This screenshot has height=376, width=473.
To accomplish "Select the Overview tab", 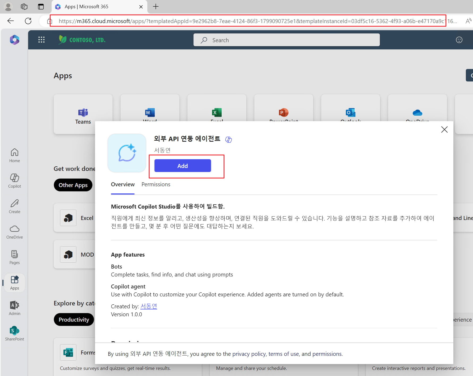I will (123, 184).
